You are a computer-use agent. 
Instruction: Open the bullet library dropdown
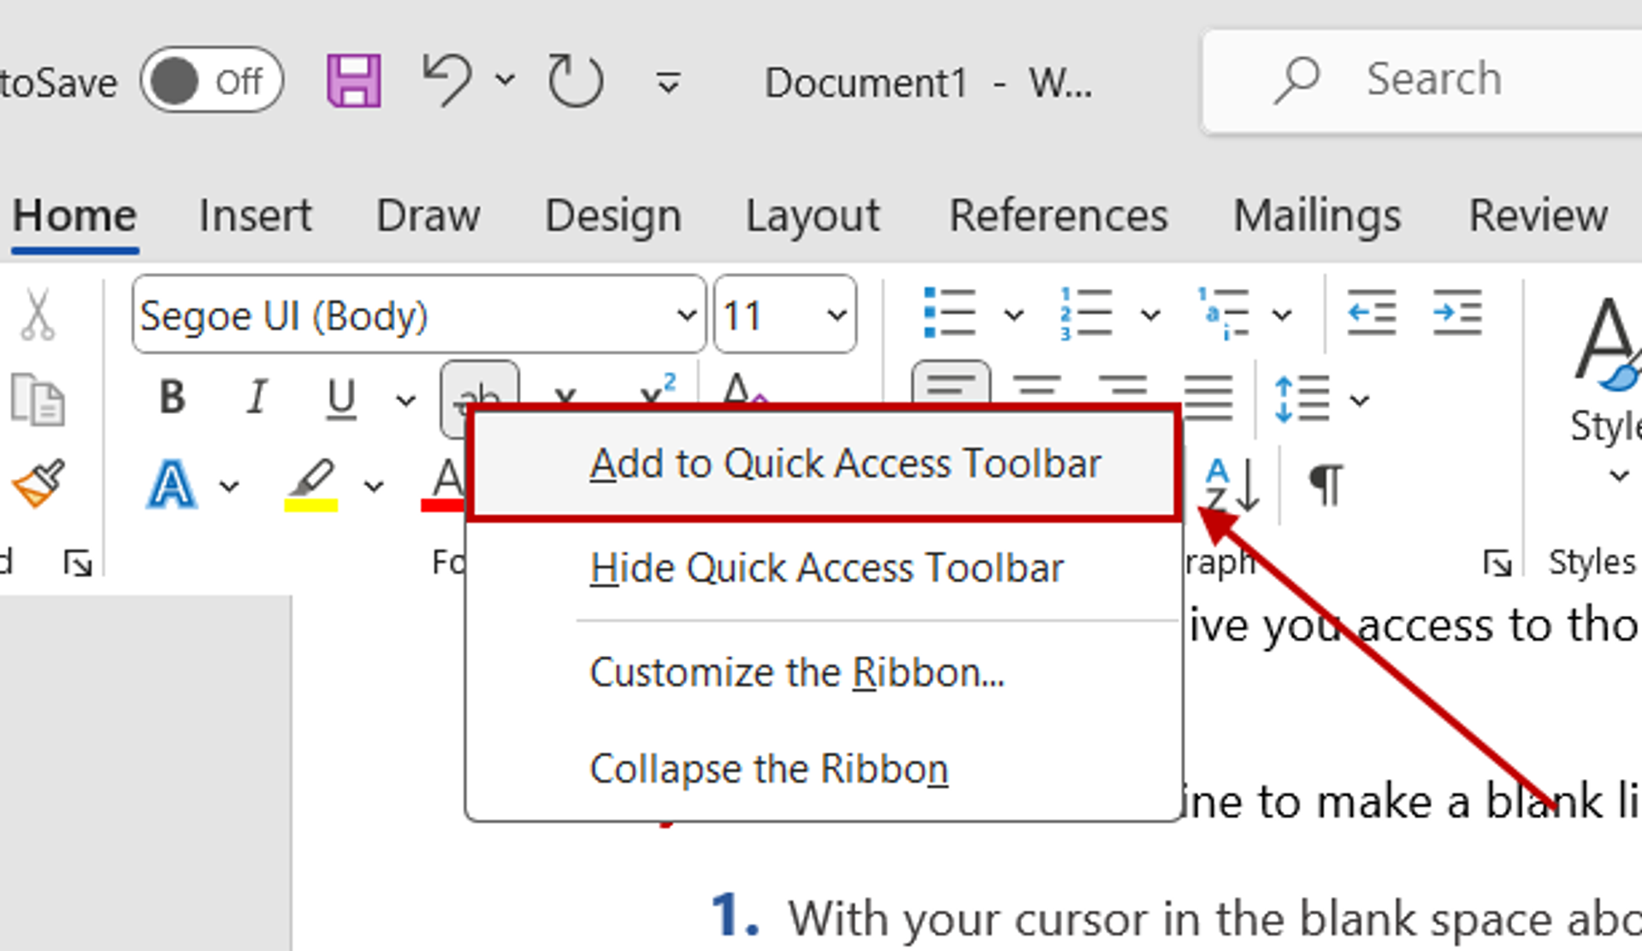point(1013,315)
